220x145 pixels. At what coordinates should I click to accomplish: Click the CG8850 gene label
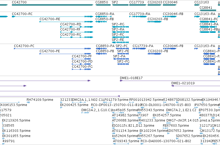tap(102, 2)
